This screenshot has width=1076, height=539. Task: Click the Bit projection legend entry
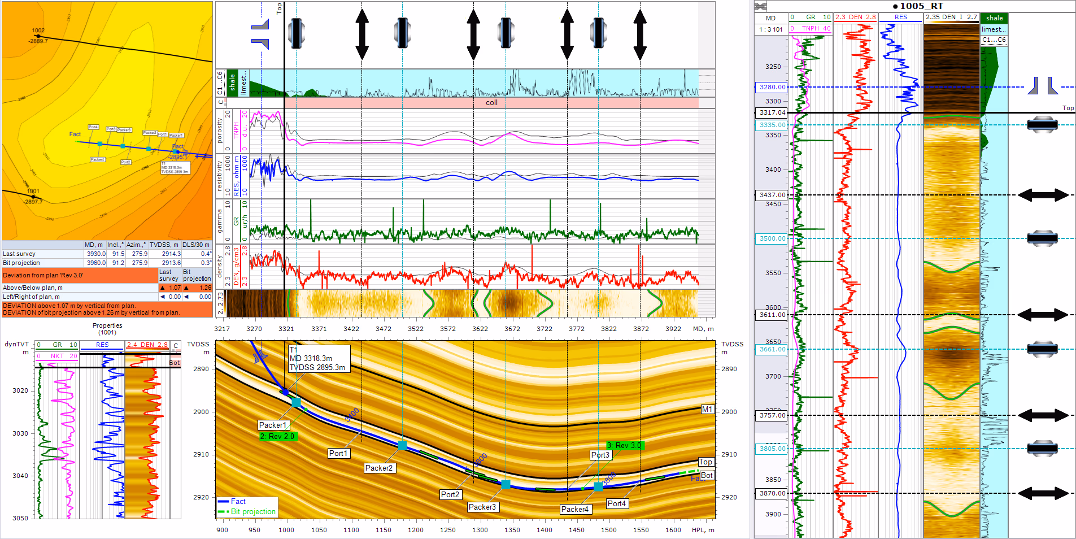click(252, 511)
